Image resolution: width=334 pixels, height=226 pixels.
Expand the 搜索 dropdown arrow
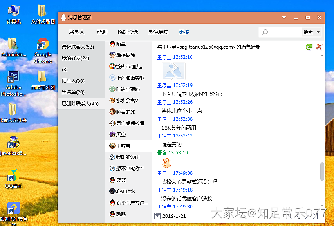click(318, 32)
